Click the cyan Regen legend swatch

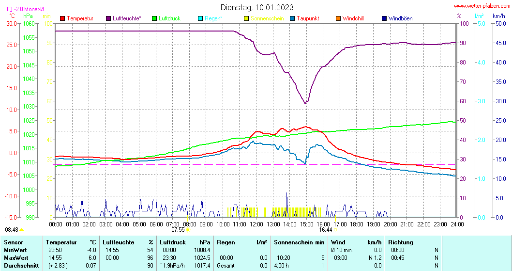[x=200, y=18]
